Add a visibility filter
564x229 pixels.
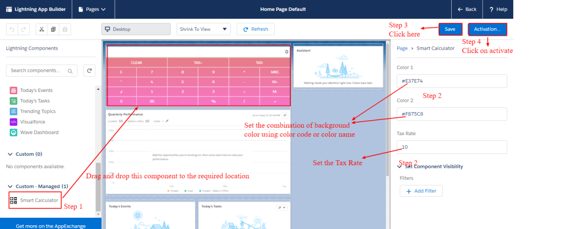421,191
